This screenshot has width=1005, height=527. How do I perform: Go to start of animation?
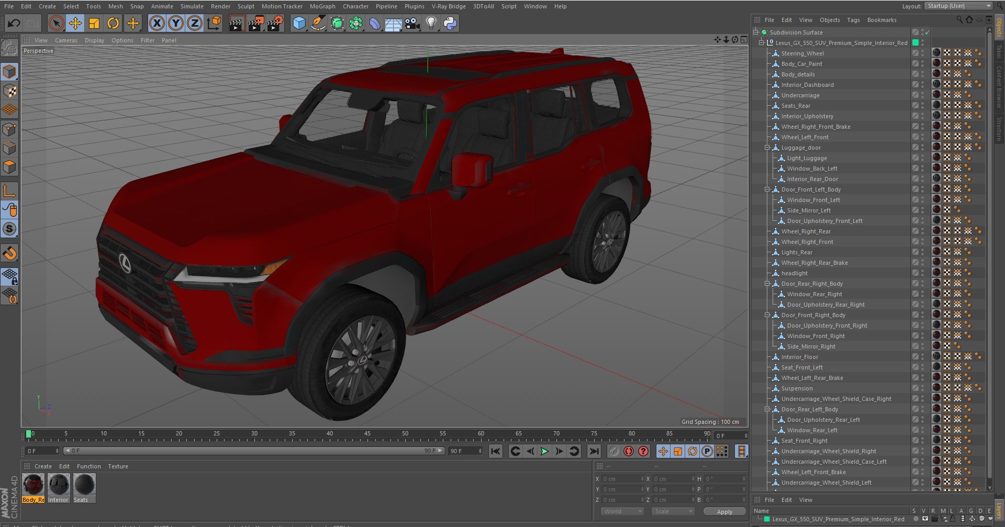pyautogui.click(x=496, y=451)
